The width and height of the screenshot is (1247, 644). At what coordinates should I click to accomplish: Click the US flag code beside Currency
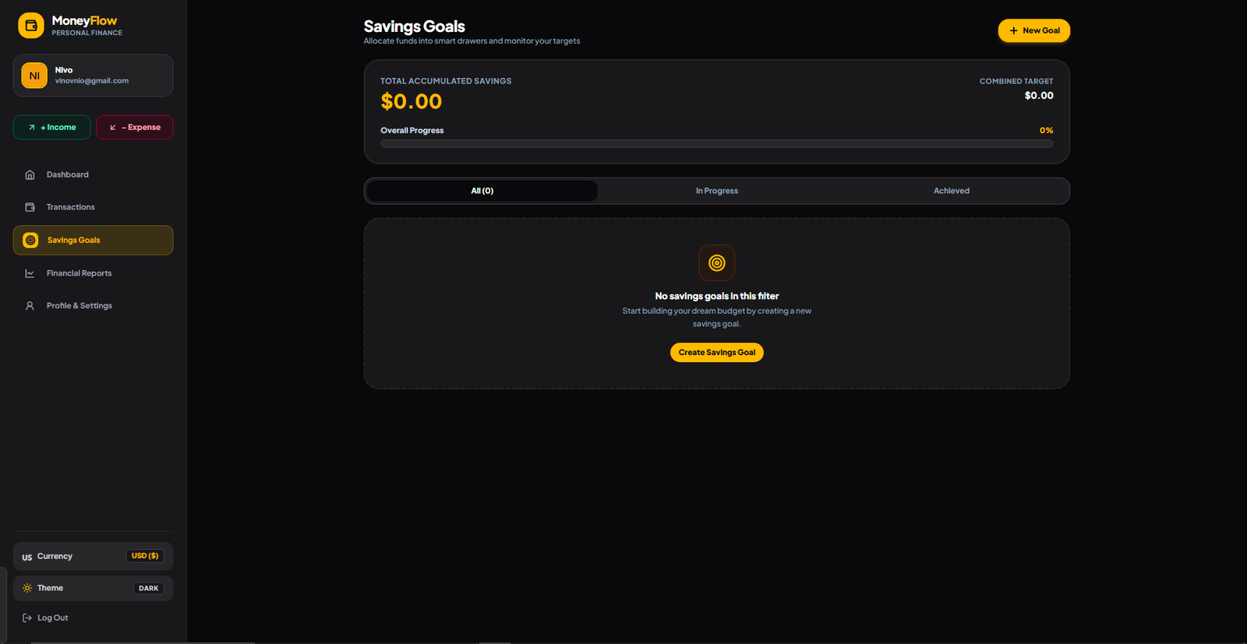click(x=27, y=558)
